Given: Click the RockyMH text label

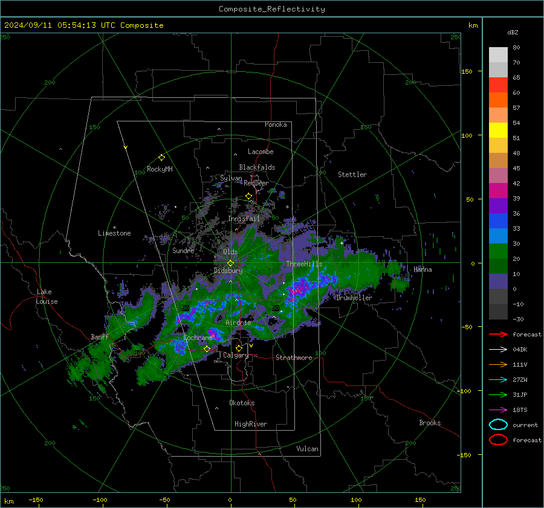Looking at the screenshot, I should click(160, 169).
